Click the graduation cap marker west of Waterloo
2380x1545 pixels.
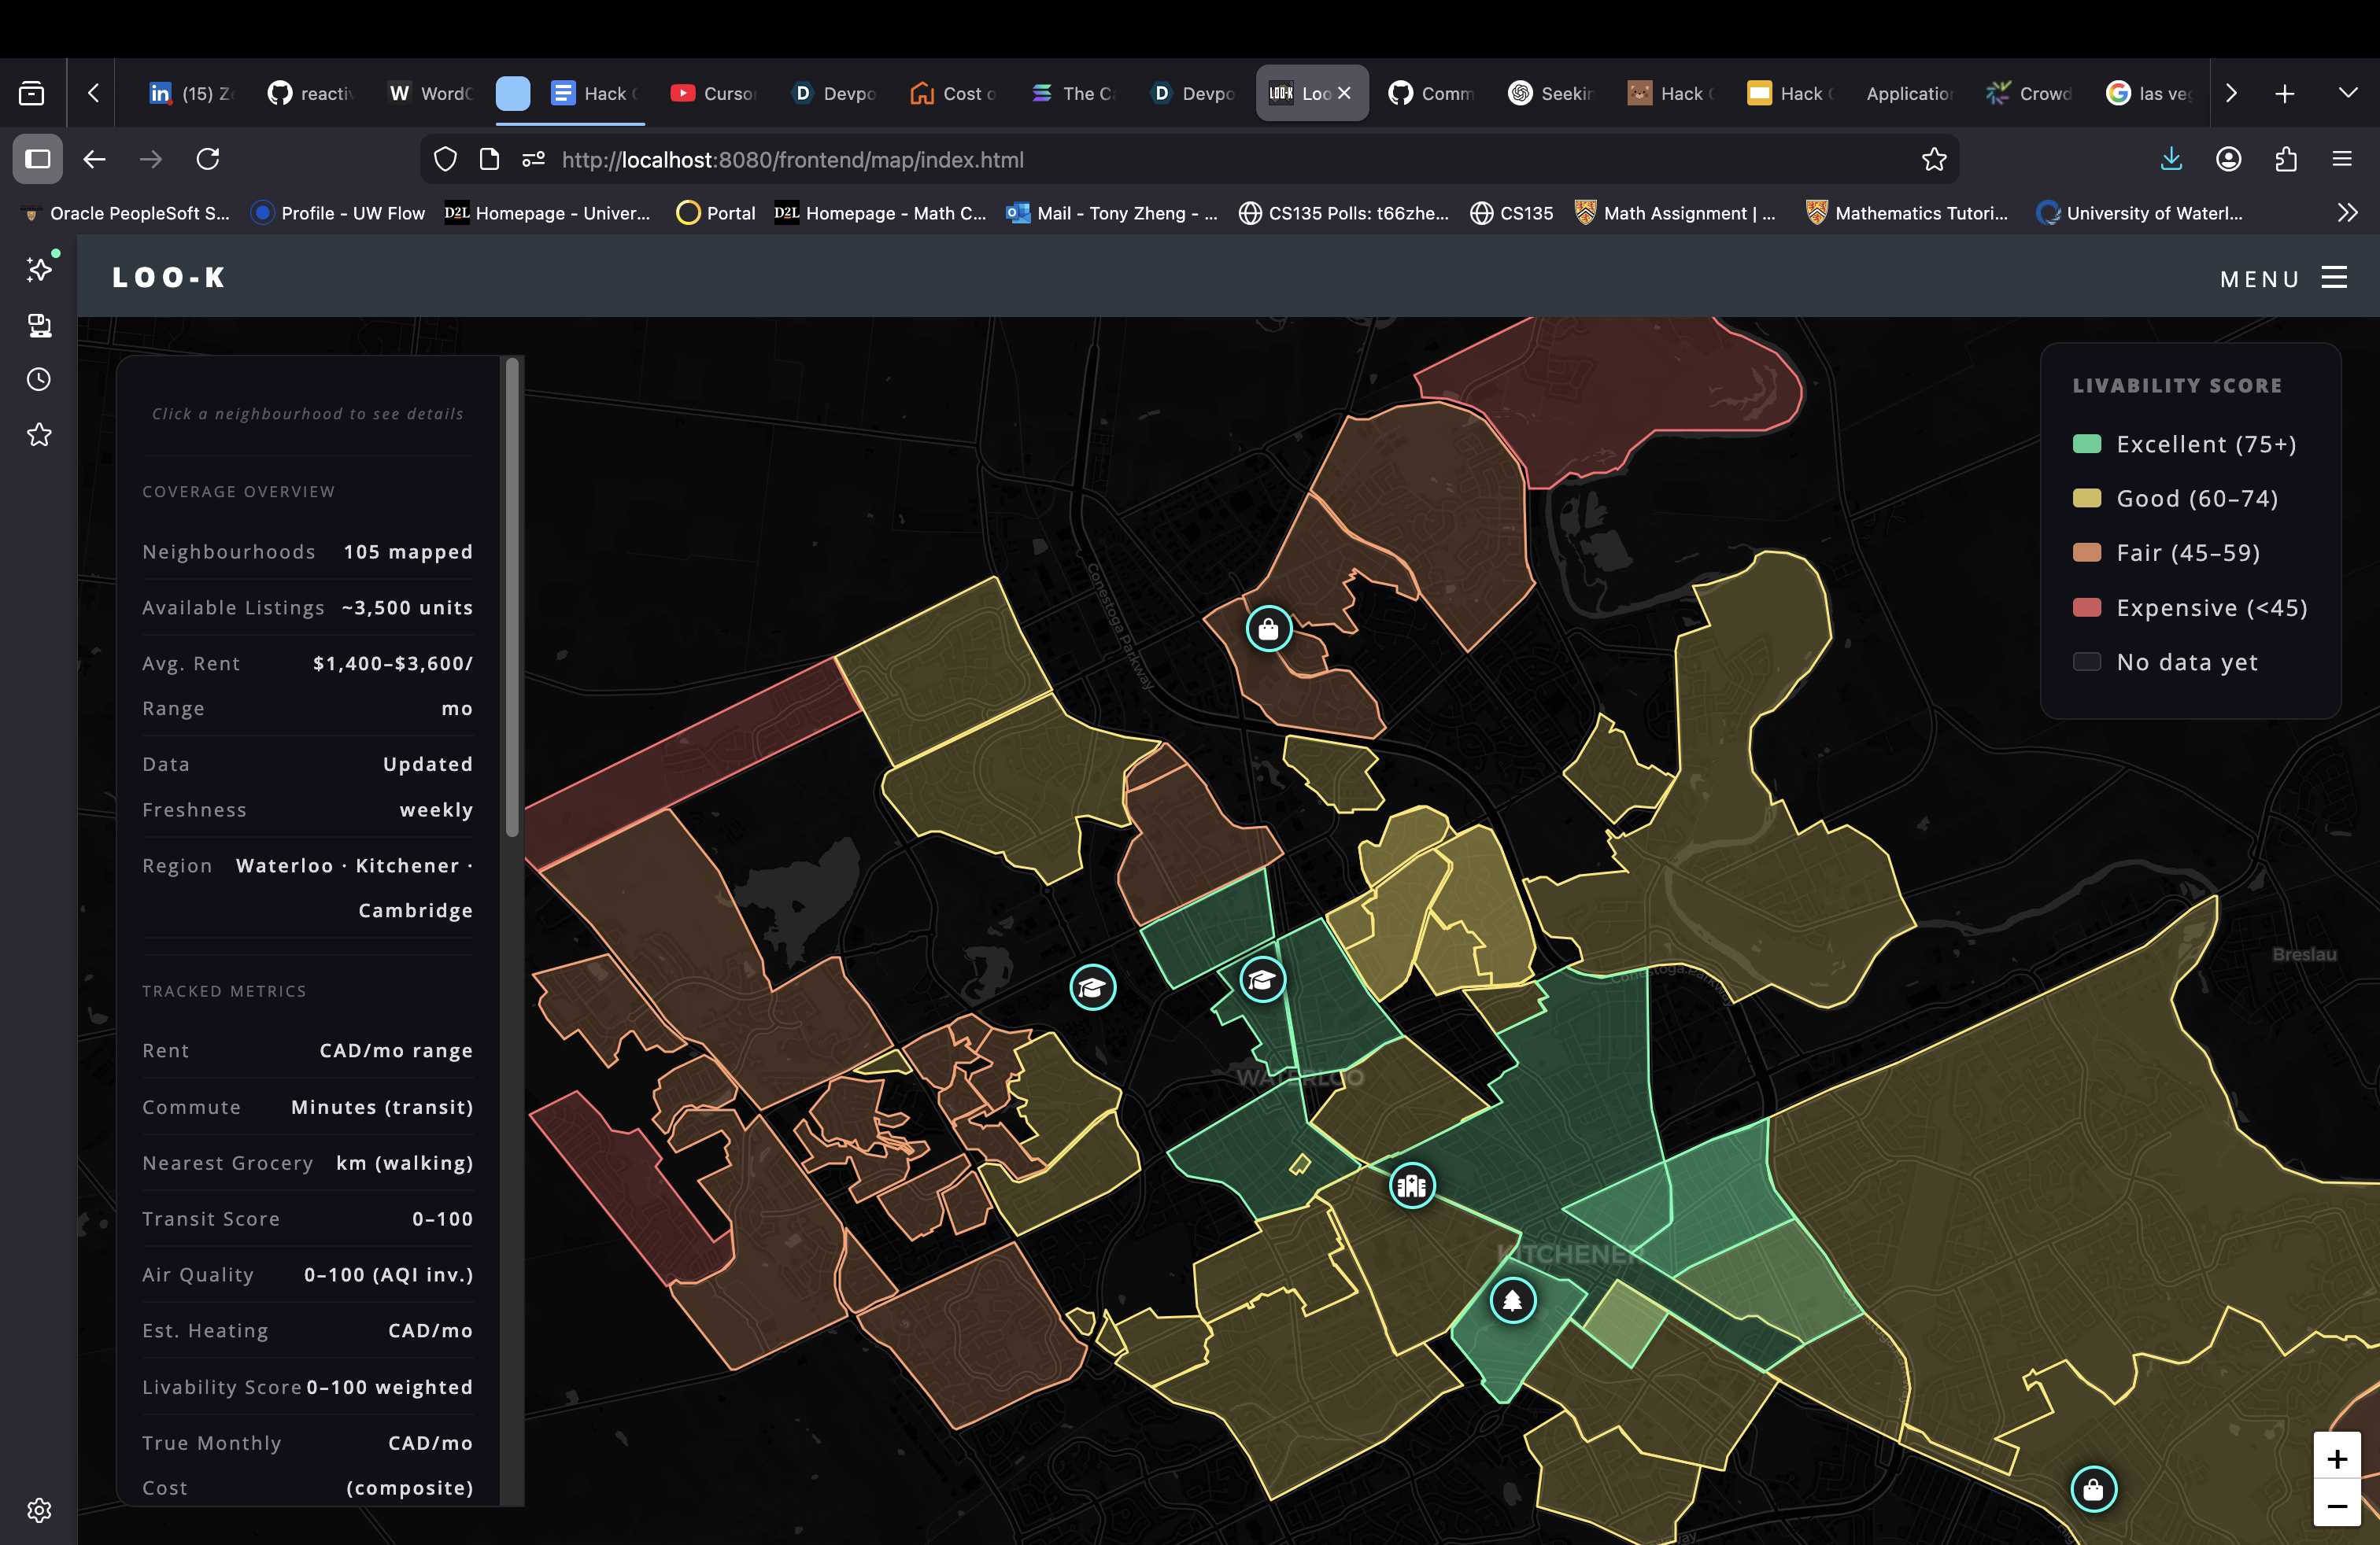pos(1092,987)
